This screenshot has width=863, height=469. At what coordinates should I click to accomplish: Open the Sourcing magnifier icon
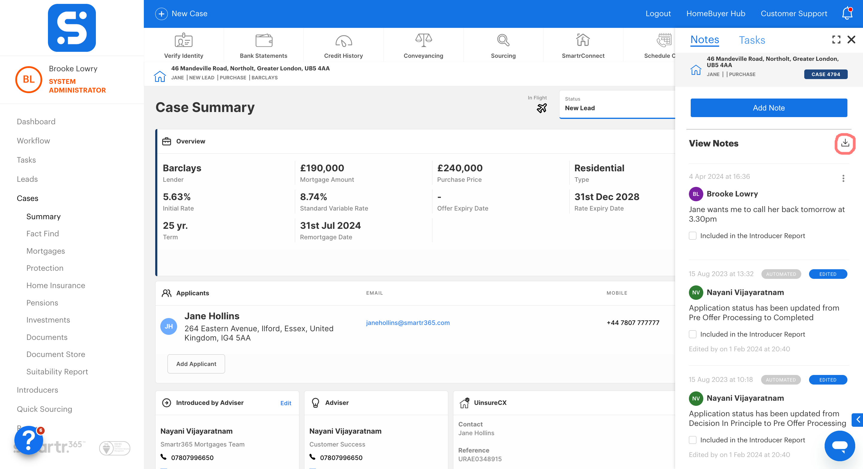(503, 40)
